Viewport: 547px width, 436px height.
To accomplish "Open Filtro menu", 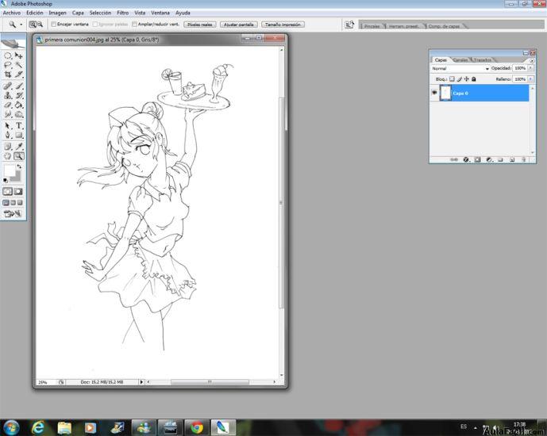I will point(122,13).
